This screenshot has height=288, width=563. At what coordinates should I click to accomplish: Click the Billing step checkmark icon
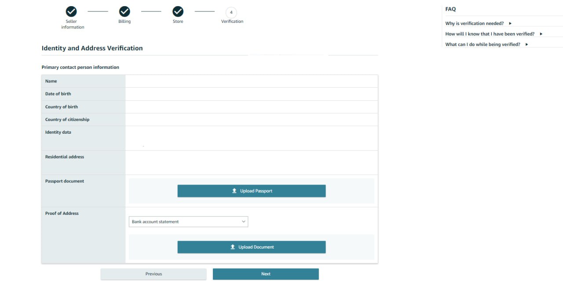124,12
